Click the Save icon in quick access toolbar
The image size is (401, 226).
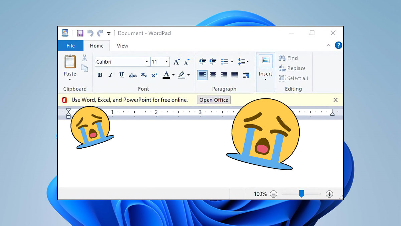point(80,33)
